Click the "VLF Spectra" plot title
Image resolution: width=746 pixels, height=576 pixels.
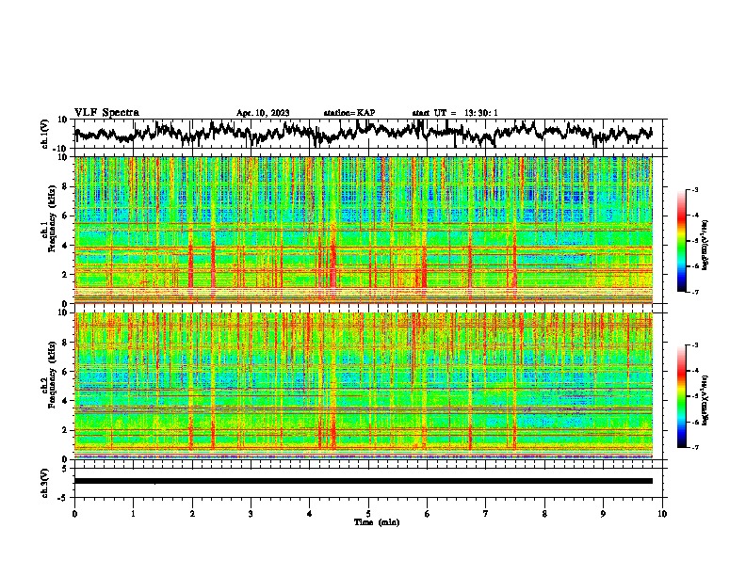click(106, 113)
